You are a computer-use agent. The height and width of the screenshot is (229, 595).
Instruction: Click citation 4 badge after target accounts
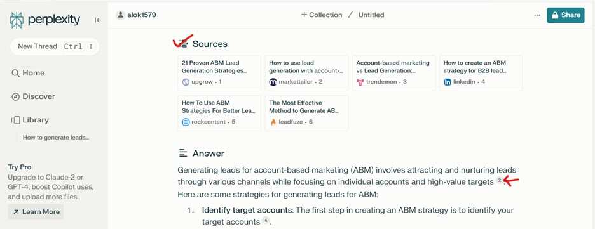[266, 221]
